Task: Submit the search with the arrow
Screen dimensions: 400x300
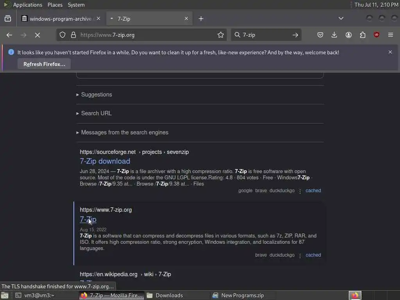Action: tap(295, 35)
